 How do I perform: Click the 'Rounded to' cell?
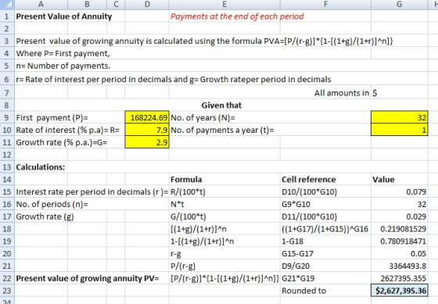pyautogui.click(x=303, y=291)
